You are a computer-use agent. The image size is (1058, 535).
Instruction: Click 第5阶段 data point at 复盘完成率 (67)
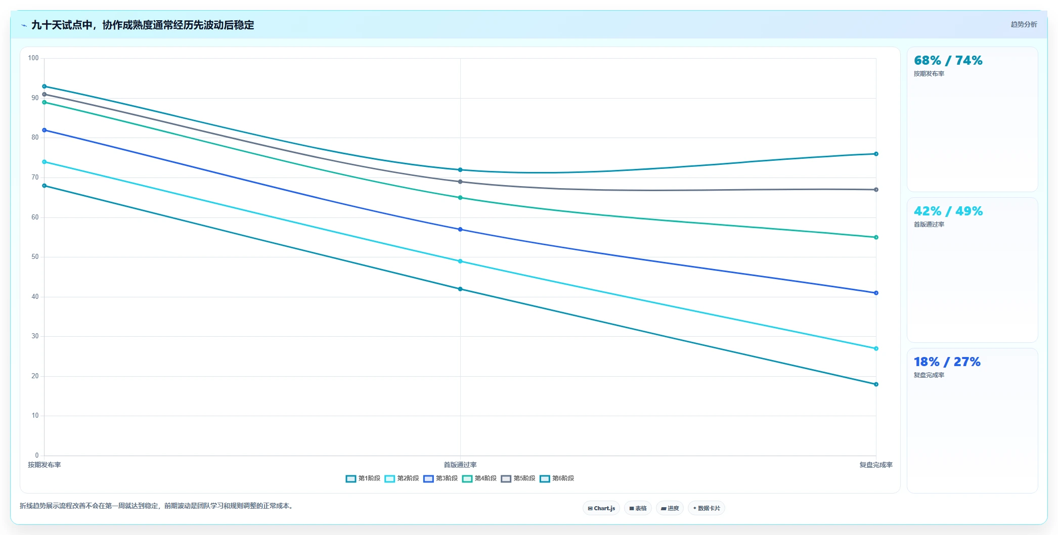point(876,190)
